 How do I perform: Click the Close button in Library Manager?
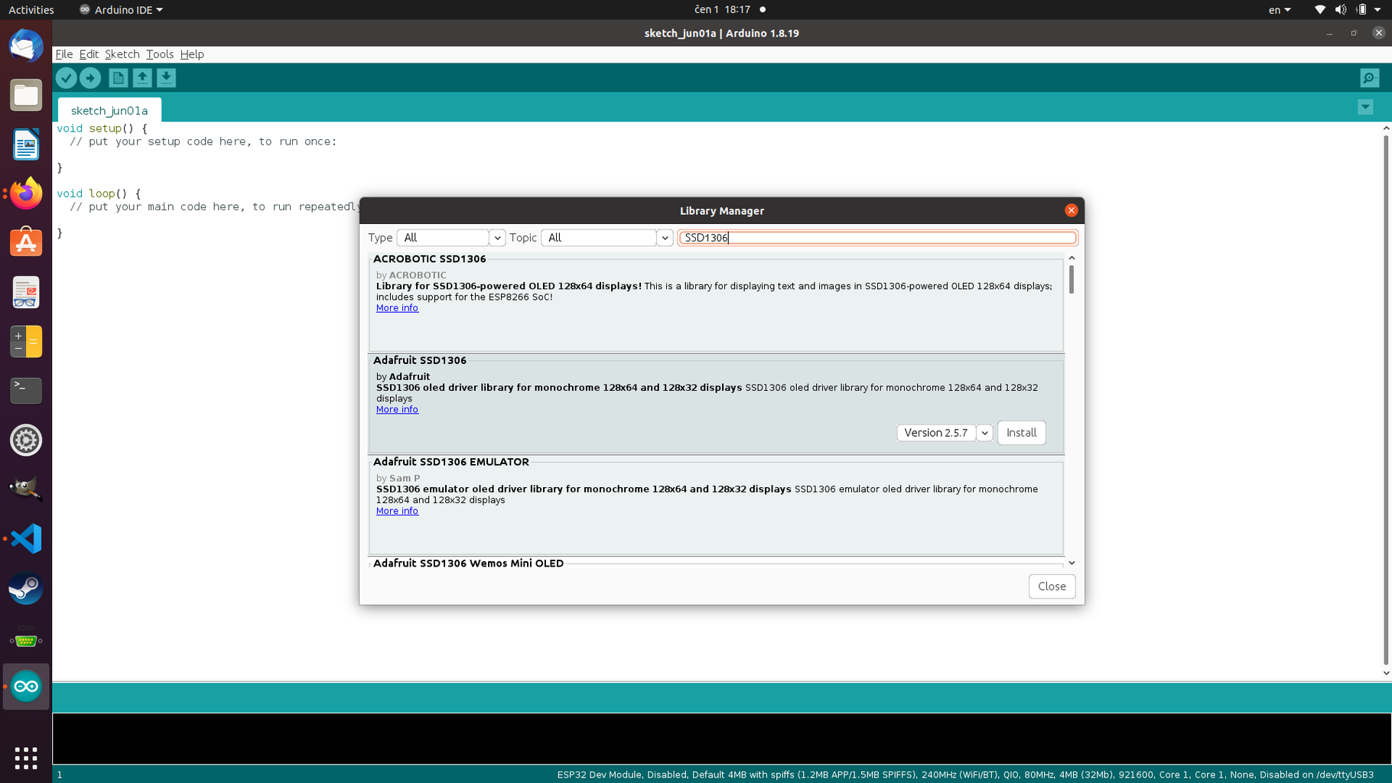point(1052,586)
